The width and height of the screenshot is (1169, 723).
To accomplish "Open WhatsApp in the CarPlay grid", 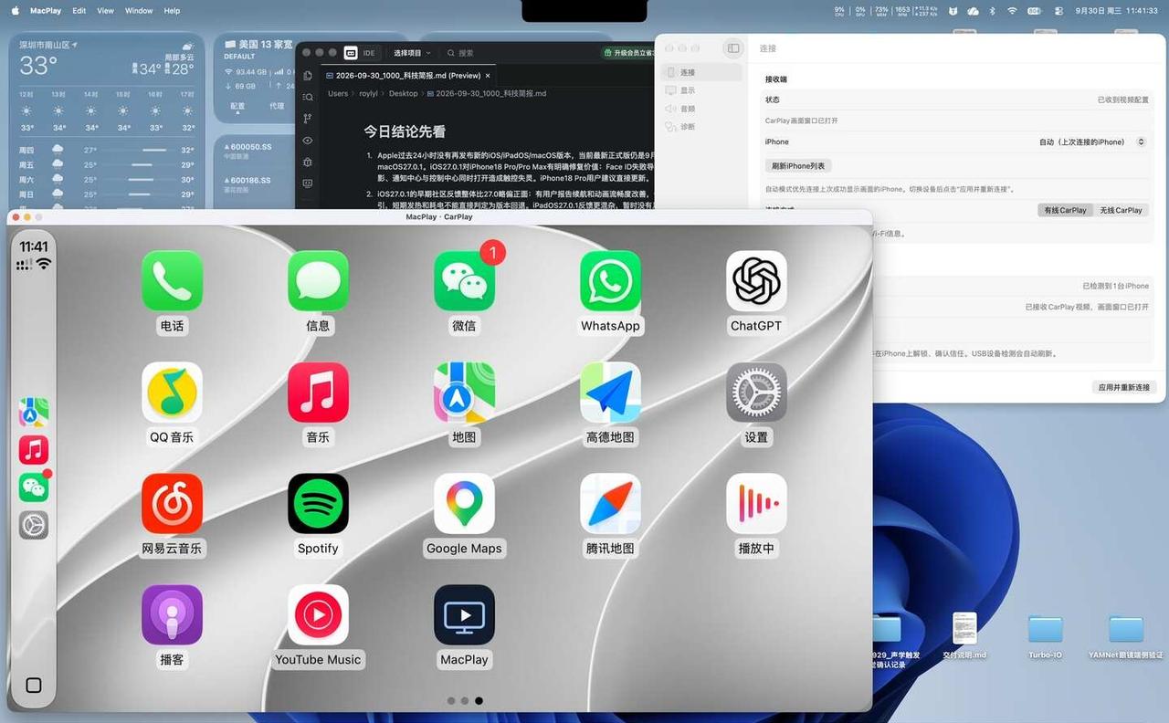I will [x=610, y=281].
